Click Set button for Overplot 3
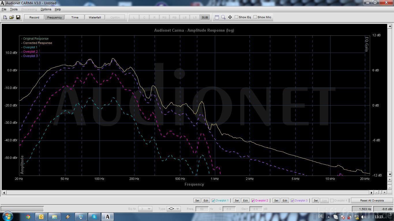The image size is (394, 221). pos(276,201)
